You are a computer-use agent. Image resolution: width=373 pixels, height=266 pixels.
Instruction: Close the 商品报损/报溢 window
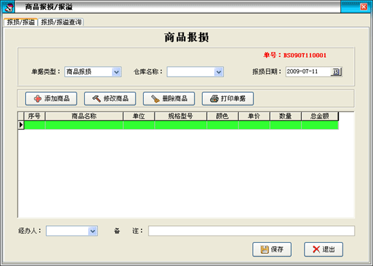click(364, 7)
